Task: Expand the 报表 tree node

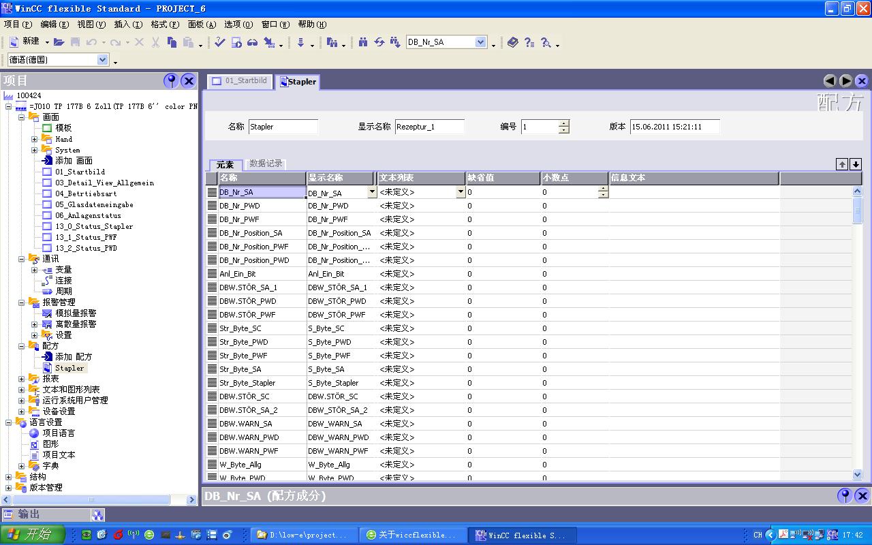Action: (x=21, y=379)
